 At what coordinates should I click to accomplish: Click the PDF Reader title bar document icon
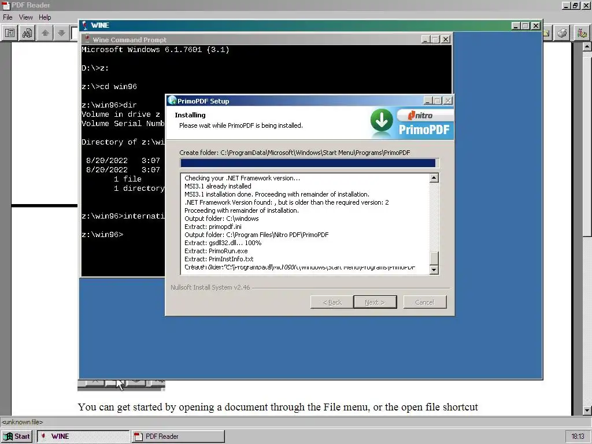[6, 5]
